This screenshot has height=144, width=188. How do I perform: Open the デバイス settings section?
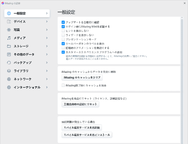tap(27, 22)
